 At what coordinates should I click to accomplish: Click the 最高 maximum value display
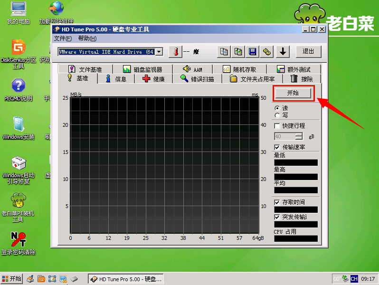[x=296, y=177]
